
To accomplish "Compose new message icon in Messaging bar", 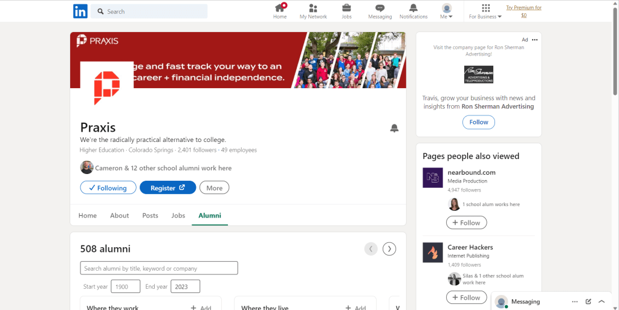I will [x=588, y=302].
